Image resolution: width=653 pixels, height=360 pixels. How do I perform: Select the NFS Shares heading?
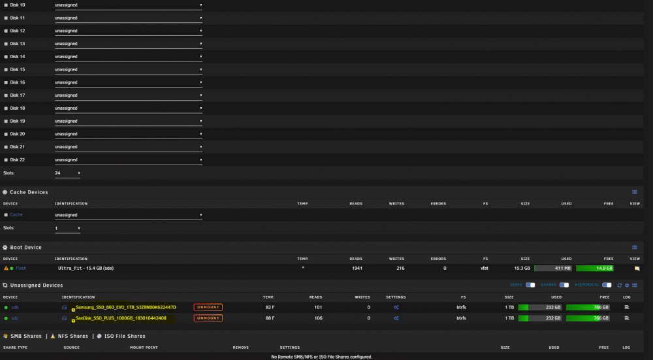73,336
